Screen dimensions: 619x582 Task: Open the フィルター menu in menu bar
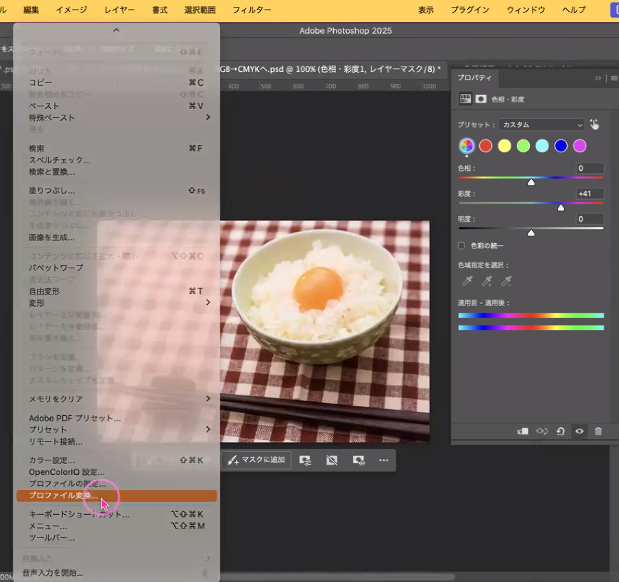click(x=252, y=10)
